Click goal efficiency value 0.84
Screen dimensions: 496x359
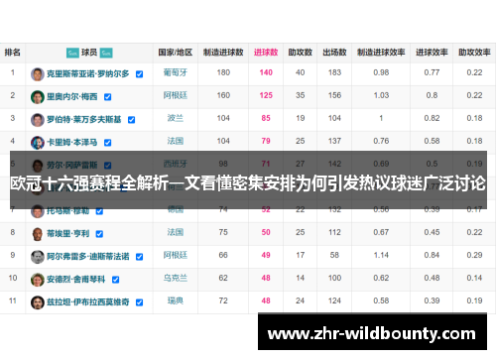(x=432, y=255)
